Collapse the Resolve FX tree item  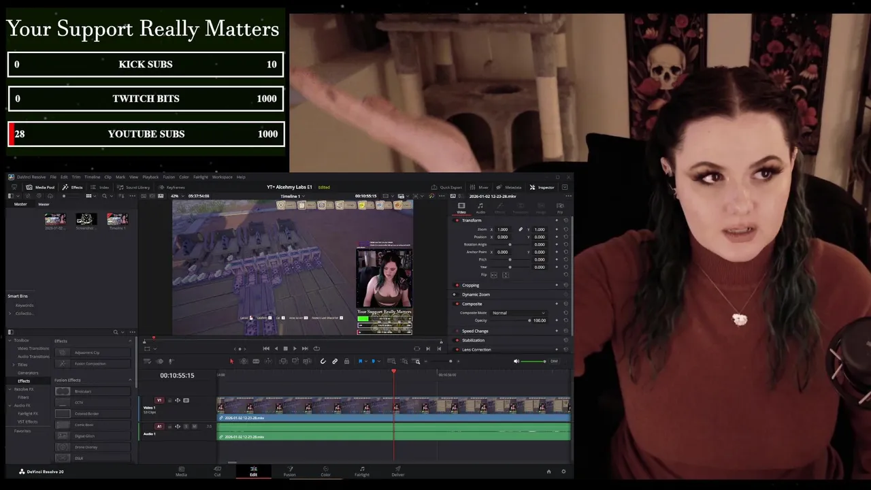(10, 389)
